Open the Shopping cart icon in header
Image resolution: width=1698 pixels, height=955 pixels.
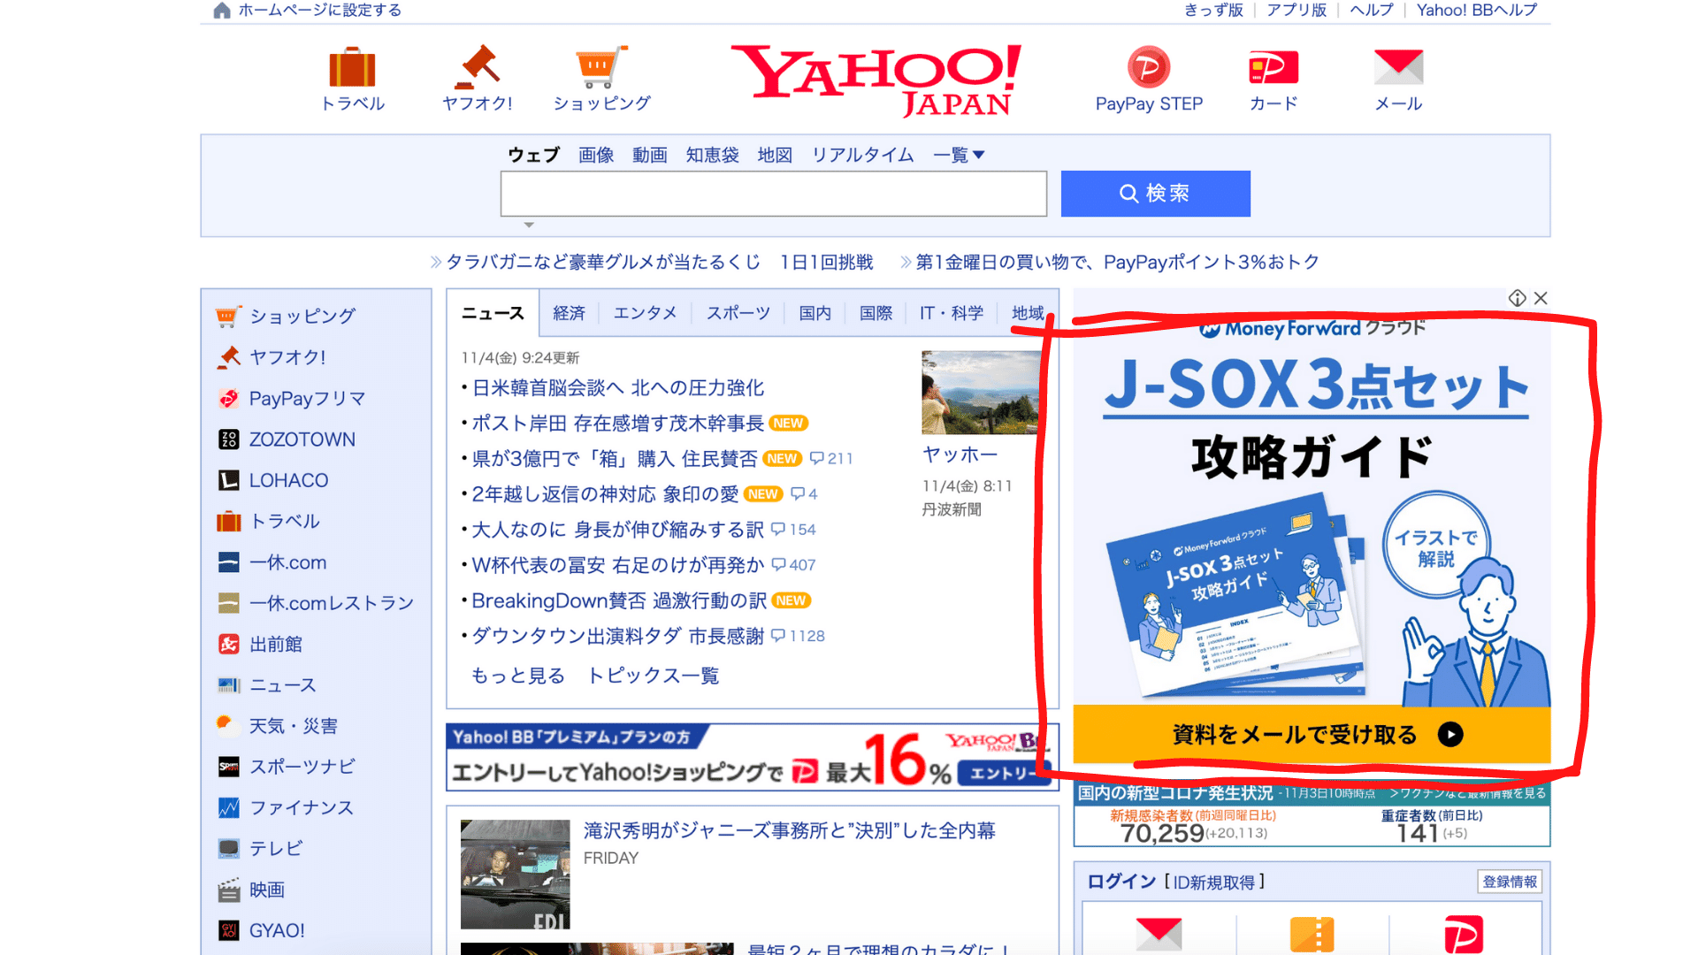[x=601, y=67]
